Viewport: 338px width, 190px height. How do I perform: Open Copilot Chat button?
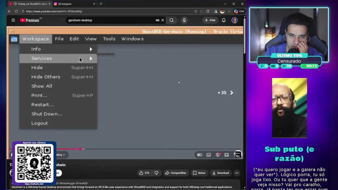(239, 11)
